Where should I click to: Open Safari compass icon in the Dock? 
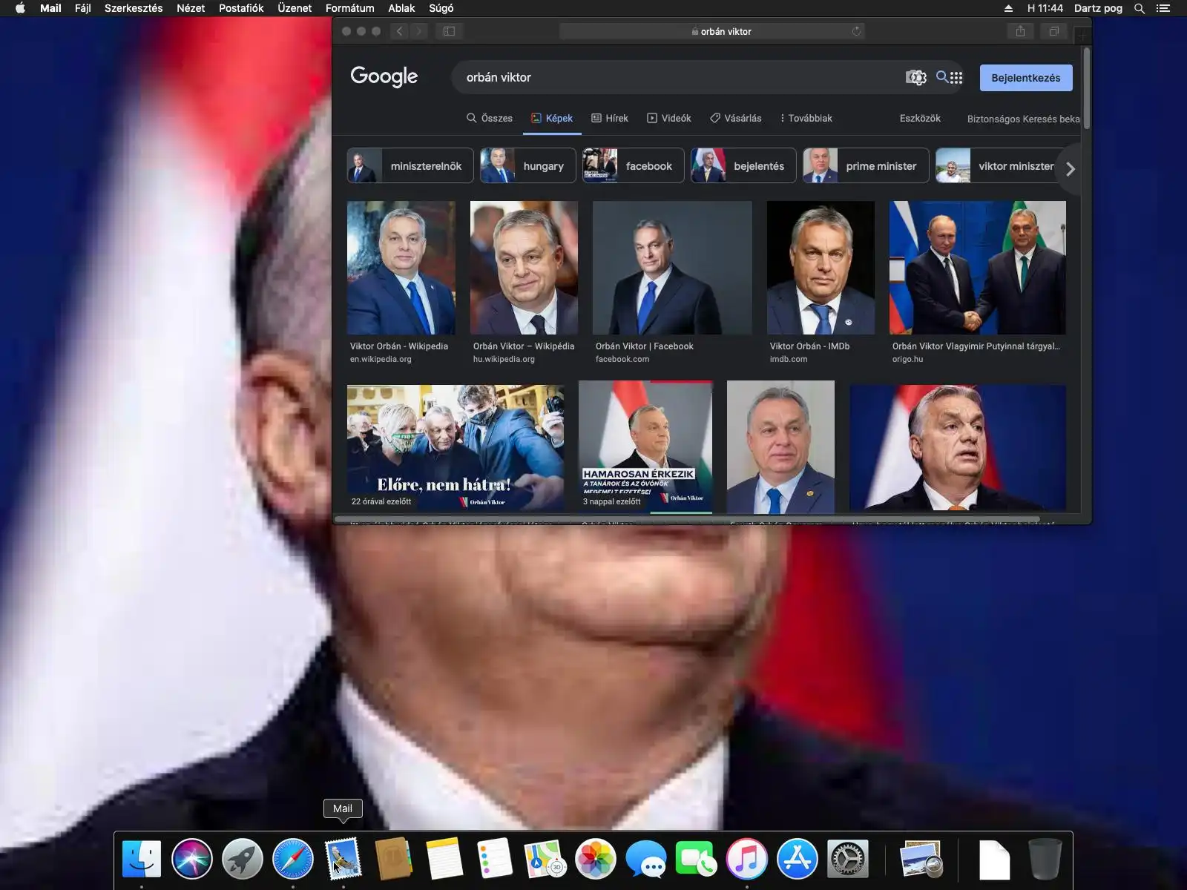(x=292, y=859)
